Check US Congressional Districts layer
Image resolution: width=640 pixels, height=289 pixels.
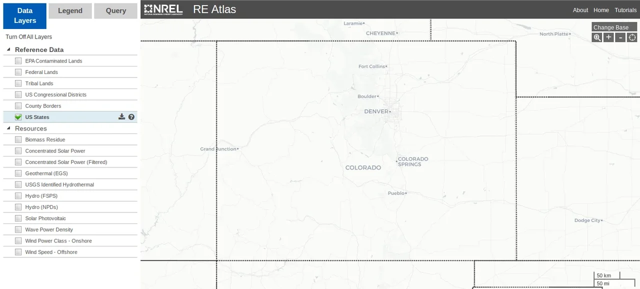point(18,94)
